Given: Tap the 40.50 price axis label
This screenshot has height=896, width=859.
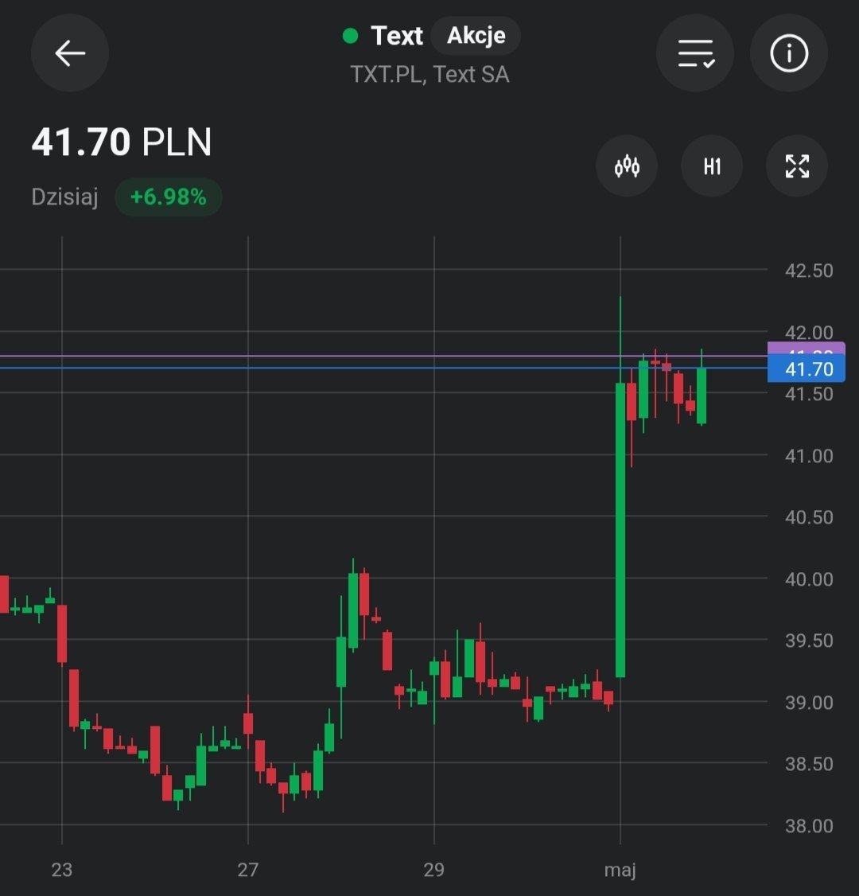Looking at the screenshot, I should 809,517.
